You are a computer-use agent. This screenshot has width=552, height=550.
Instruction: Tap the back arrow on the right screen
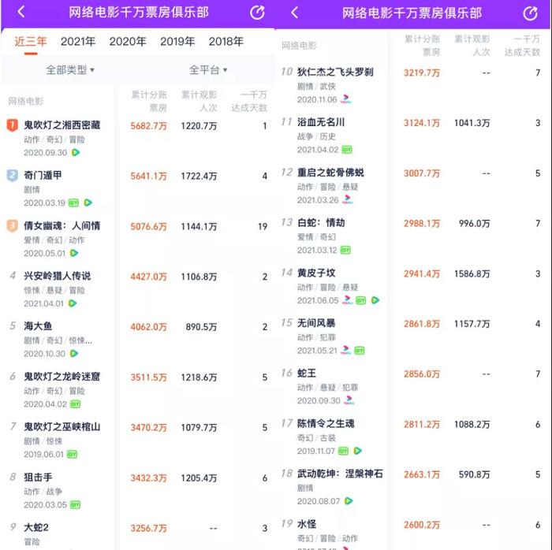point(295,13)
